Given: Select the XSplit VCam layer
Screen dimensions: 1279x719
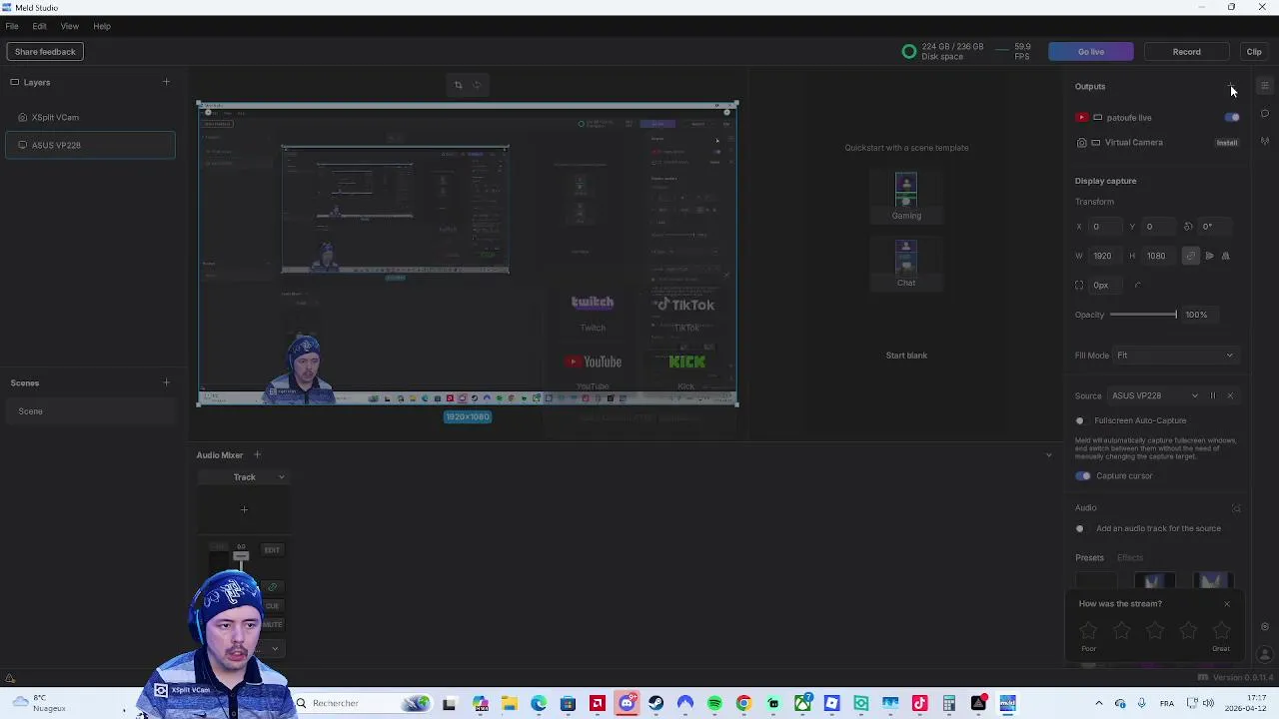Looking at the screenshot, I should [x=90, y=118].
